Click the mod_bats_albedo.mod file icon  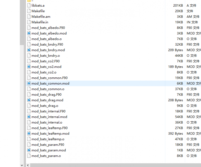pyautogui.click(x=29, y=33)
